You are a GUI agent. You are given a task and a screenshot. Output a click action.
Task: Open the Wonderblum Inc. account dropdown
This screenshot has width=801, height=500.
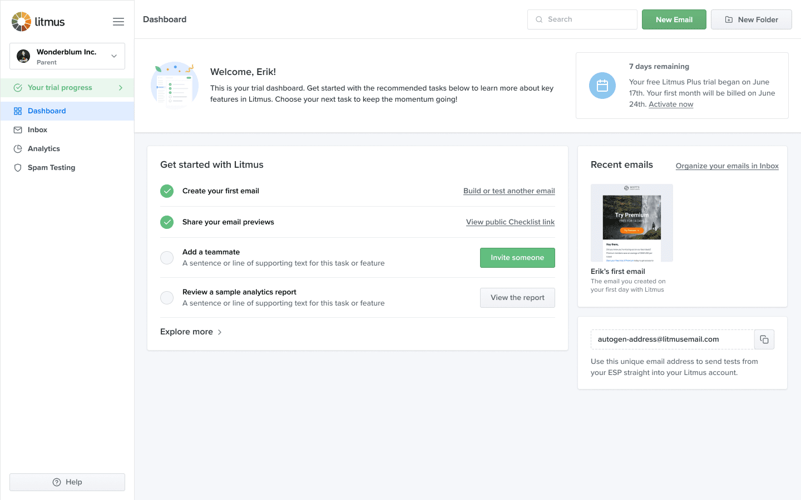(x=67, y=56)
